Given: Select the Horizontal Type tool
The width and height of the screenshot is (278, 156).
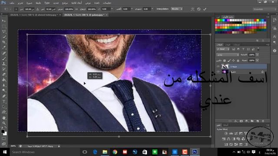Looking at the screenshot, I should point(4,101).
